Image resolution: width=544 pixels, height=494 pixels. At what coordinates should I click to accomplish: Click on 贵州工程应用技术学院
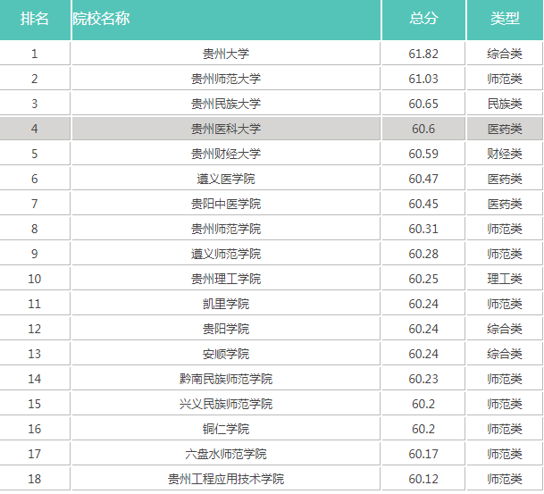pos(226,479)
